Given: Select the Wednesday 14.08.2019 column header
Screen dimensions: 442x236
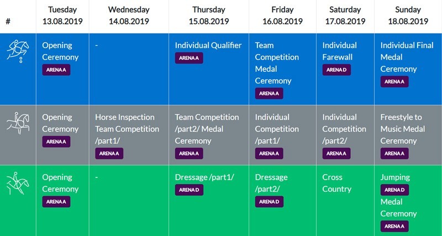Looking at the screenshot, I should click(129, 16).
